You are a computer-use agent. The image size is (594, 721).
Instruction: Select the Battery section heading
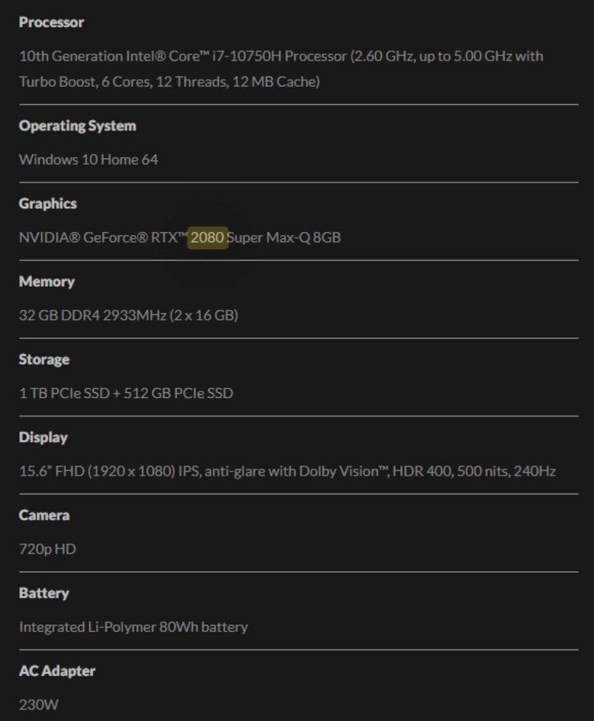(x=43, y=593)
